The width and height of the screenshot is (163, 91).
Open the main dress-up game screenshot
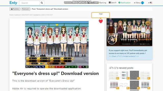(57, 44)
